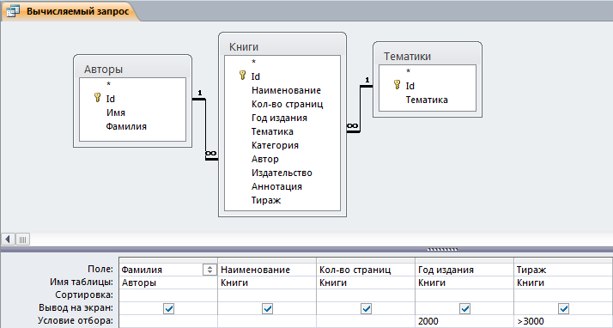Uncheck show checkbox for Тираж column
Image resolution: width=613 pixels, height=328 pixels.
(x=563, y=308)
